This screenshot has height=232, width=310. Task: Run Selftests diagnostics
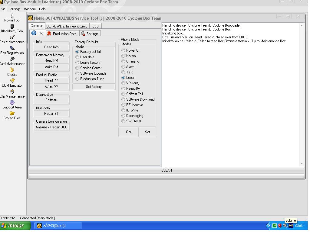[x=51, y=100]
